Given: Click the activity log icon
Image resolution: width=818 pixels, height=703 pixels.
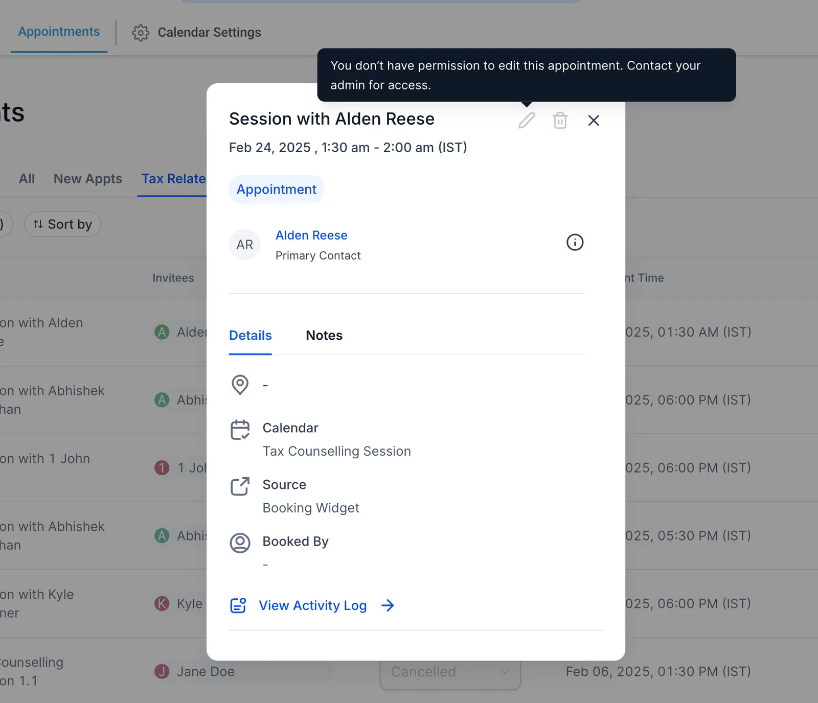Looking at the screenshot, I should click(x=238, y=605).
